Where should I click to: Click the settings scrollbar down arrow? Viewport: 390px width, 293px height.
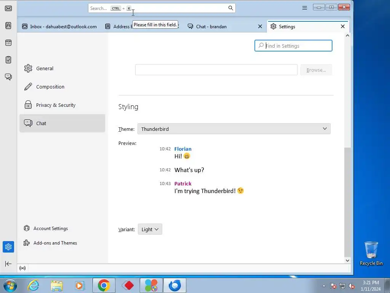click(x=347, y=260)
